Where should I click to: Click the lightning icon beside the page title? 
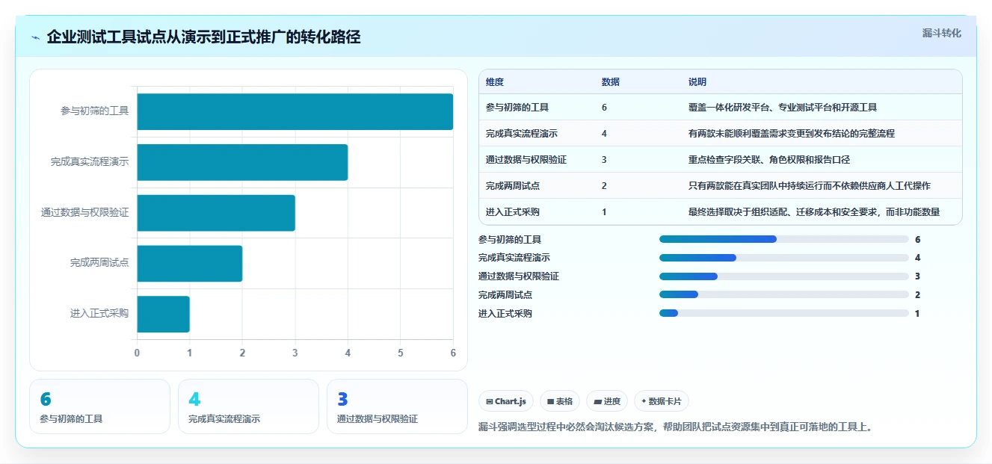click(x=35, y=37)
